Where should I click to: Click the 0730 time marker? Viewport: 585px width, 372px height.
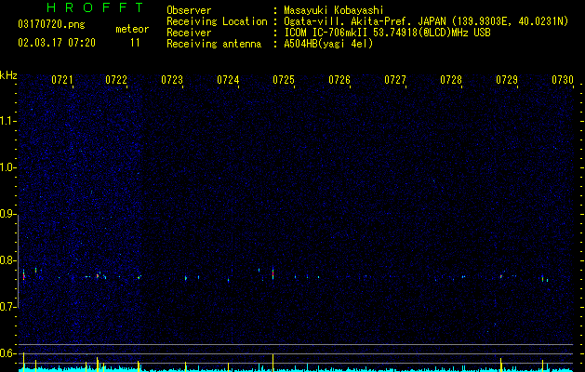[563, 80]
